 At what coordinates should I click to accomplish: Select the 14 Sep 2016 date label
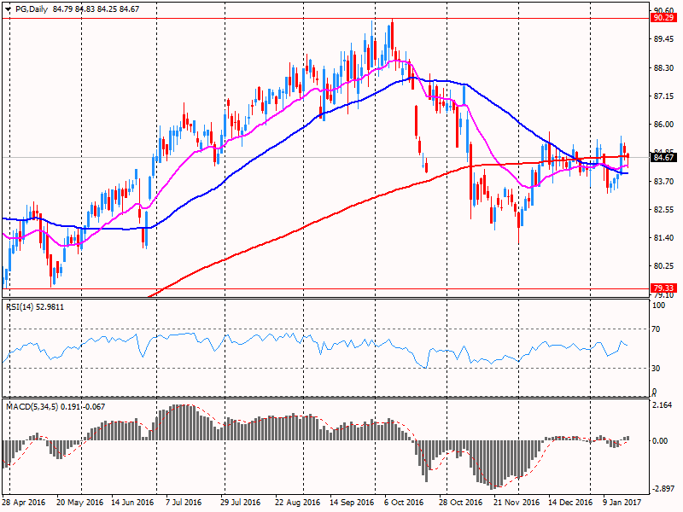pyautogui.click(x=352, y=502)
